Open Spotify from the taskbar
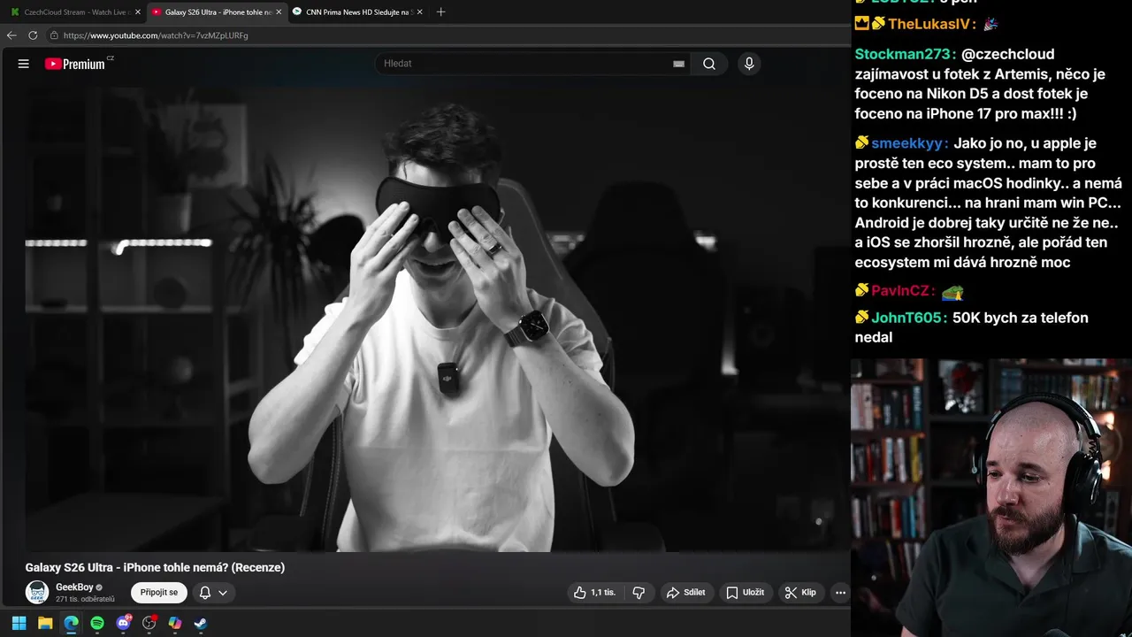 point(97,623)
